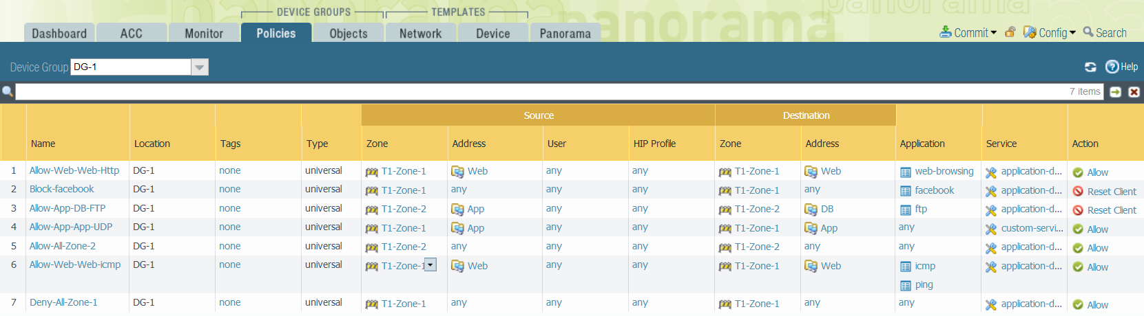Open the Network templates tab
The height and width of the screenshot is (316, 1144).
(x=421, y=33)
